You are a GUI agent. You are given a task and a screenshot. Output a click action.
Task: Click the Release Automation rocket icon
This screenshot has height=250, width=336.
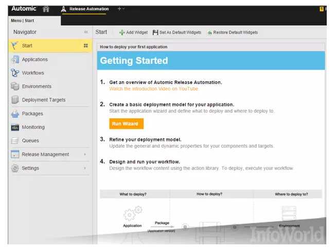63,9
